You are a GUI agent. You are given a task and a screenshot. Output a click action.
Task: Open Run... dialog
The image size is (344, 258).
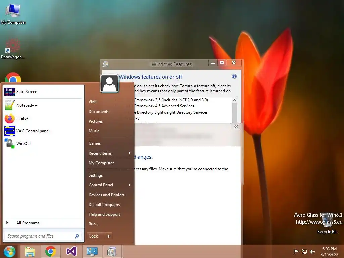click(x=94, y=224)
